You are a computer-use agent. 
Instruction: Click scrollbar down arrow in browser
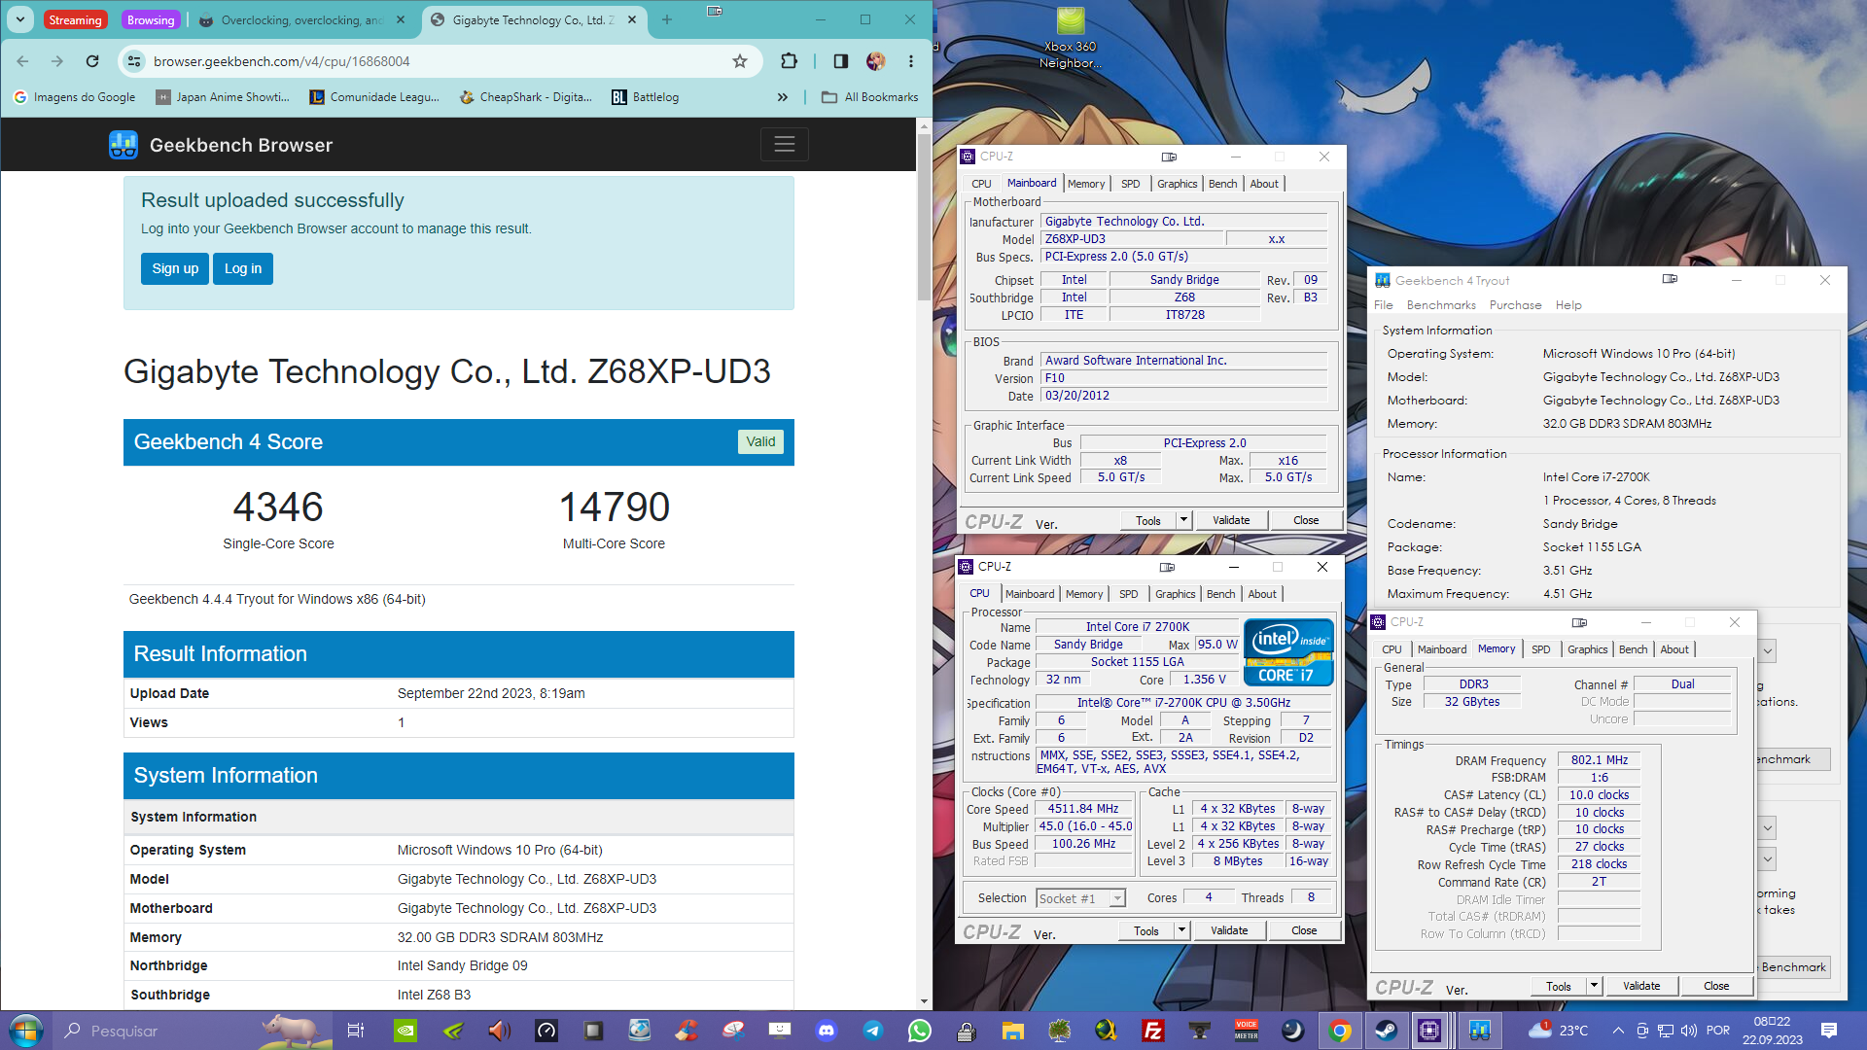coord(924,1001)
